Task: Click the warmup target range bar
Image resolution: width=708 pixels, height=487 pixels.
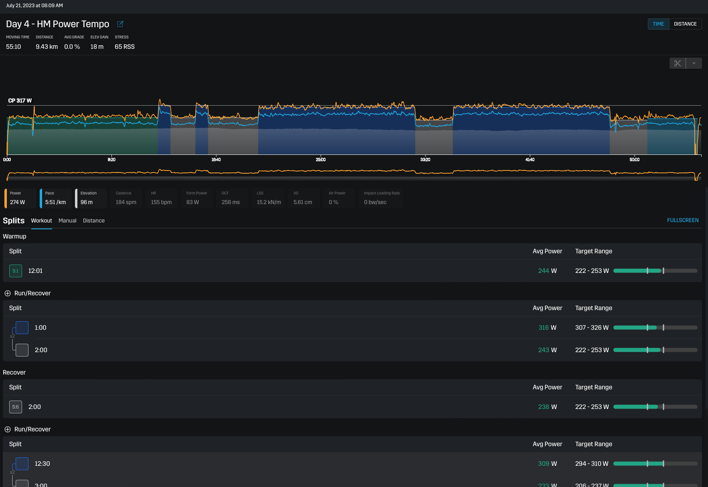Action: (655, 271)
